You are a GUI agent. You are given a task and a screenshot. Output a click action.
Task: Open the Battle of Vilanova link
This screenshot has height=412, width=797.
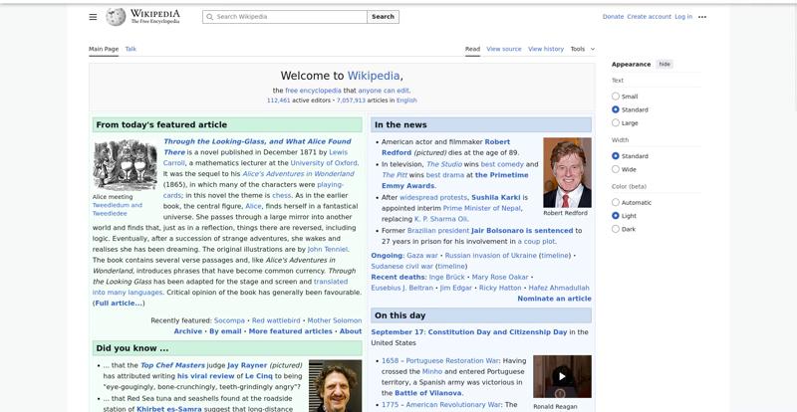428,393
